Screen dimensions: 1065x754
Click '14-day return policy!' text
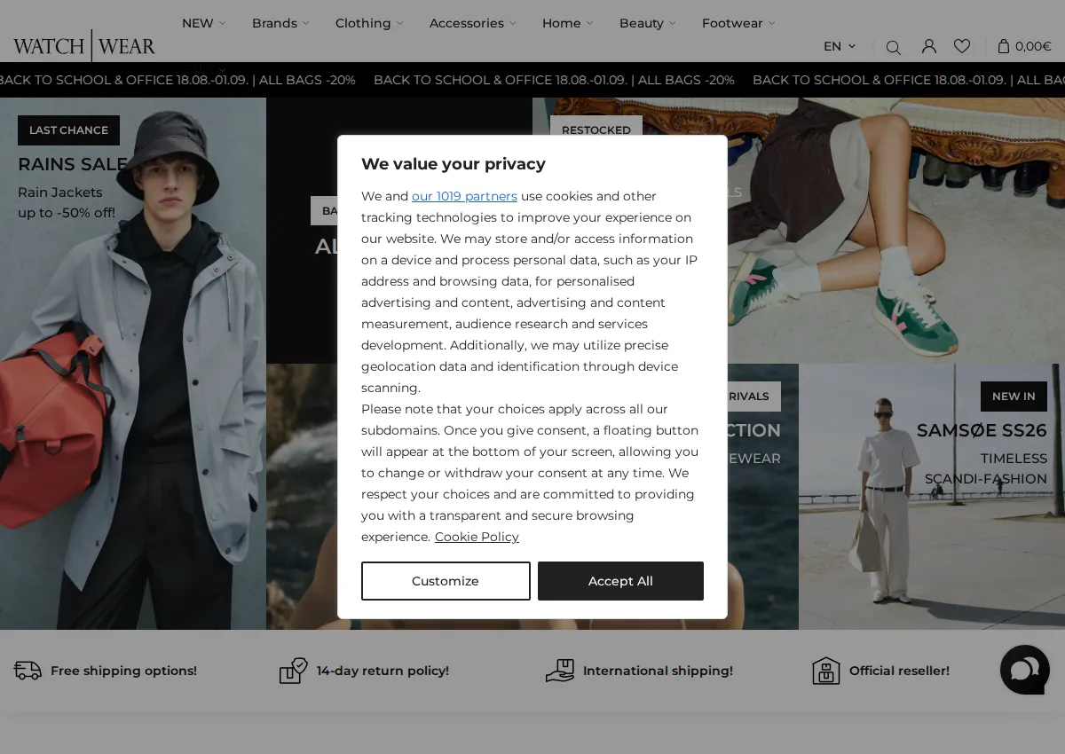click(383, 671)
